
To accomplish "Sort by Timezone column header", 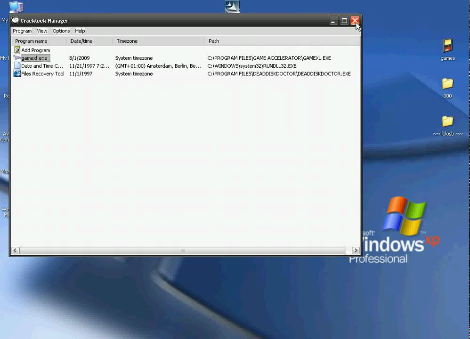I will (x=159, y=41).
